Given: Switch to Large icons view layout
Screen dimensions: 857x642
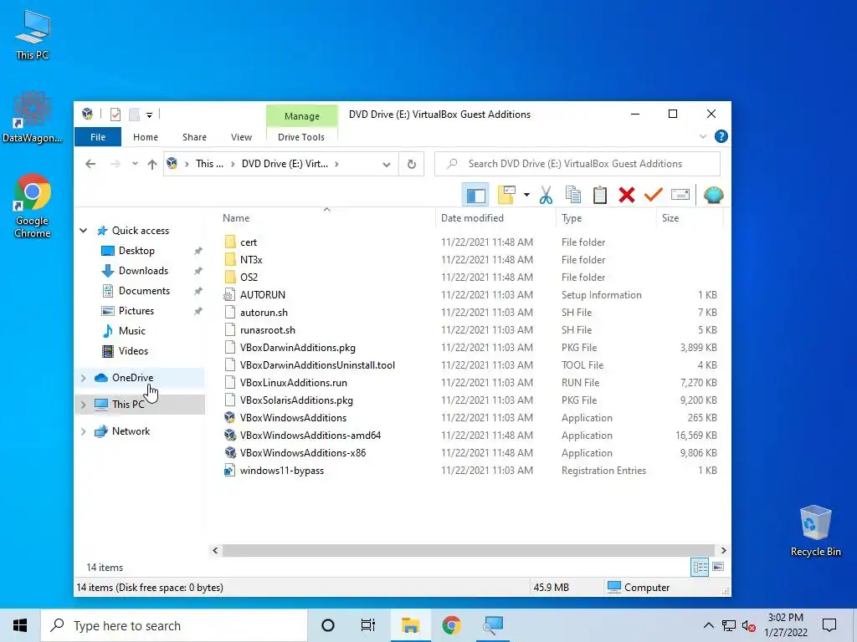Looking at the screenshot, I should [718, 568].
